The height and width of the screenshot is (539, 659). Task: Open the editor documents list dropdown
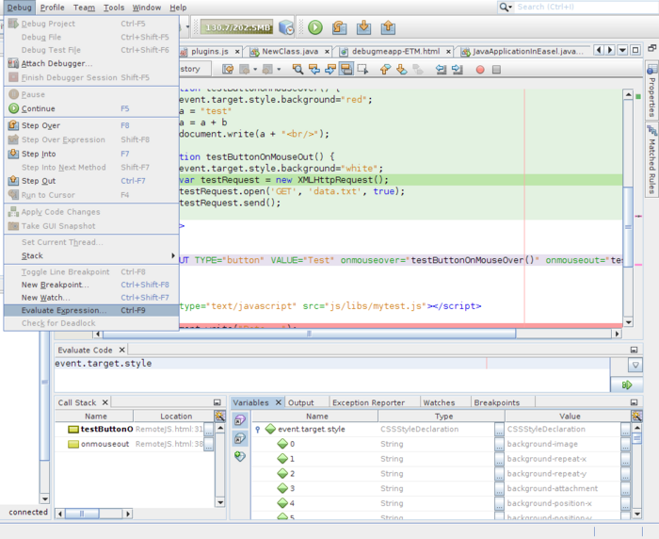tap(622, 51)
